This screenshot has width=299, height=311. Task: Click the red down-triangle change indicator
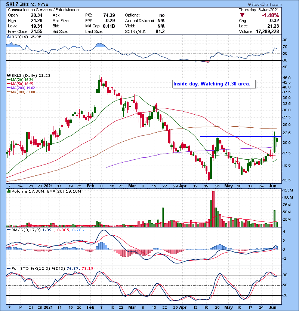(x=242, y=15)
